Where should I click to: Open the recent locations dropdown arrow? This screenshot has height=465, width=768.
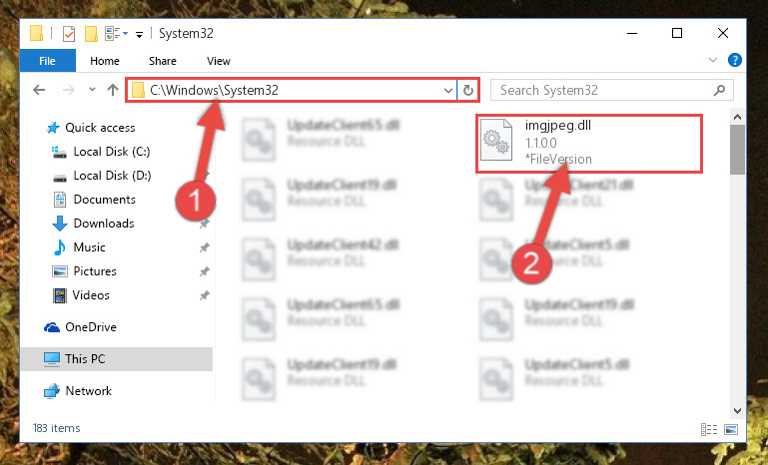[x=92, y=90]
